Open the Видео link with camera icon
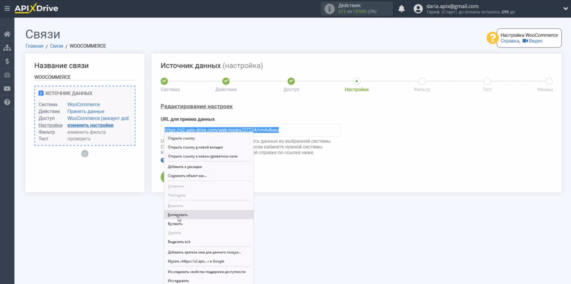The image size is (571, 284). 532,41
